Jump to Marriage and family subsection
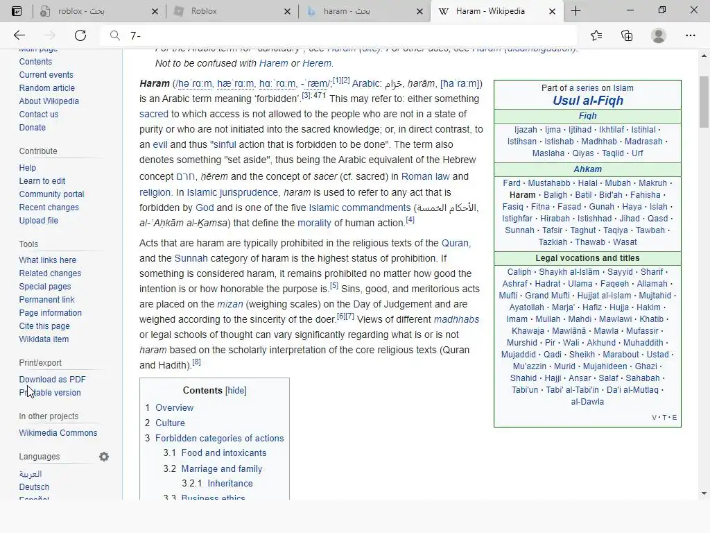 coord(222,468)
